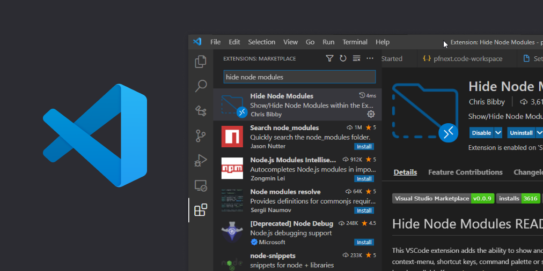
Task: Select [Deprecated] Node Debug result
Action: (297, 232)
